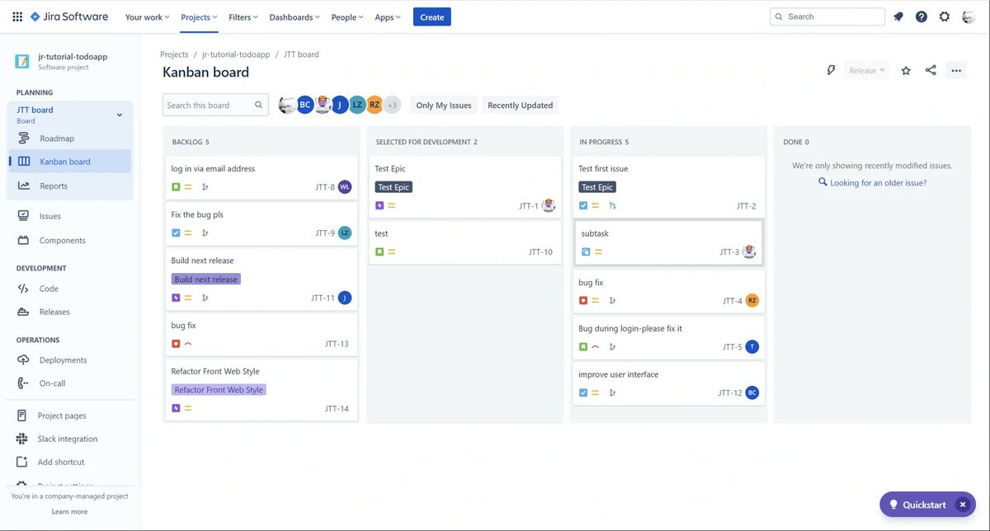Filter board by BC avatar

point(305,105)
